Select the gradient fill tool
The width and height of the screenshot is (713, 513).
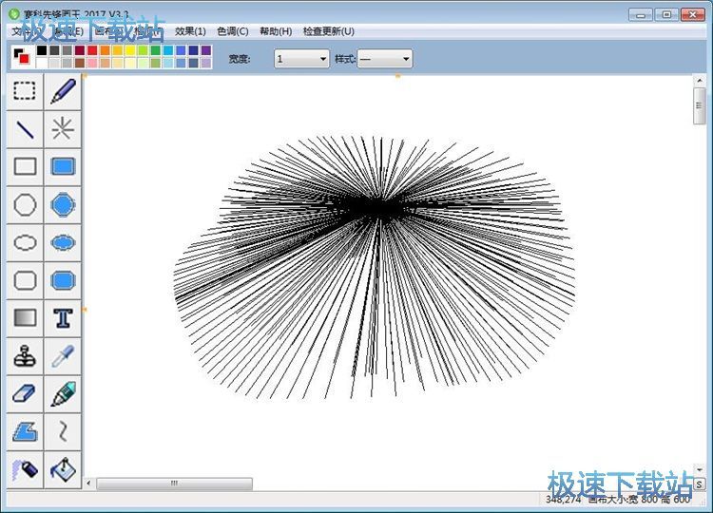pos(26,318)
